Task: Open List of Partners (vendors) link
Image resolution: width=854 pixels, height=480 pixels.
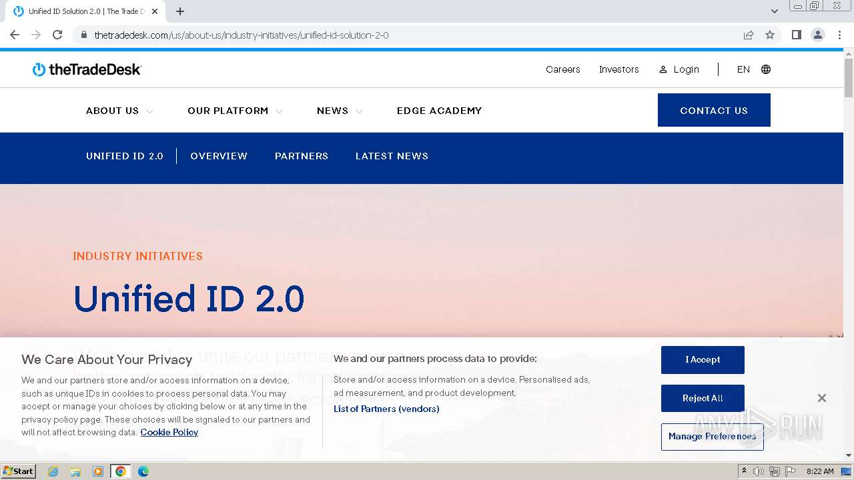Action: click(386, 409)
